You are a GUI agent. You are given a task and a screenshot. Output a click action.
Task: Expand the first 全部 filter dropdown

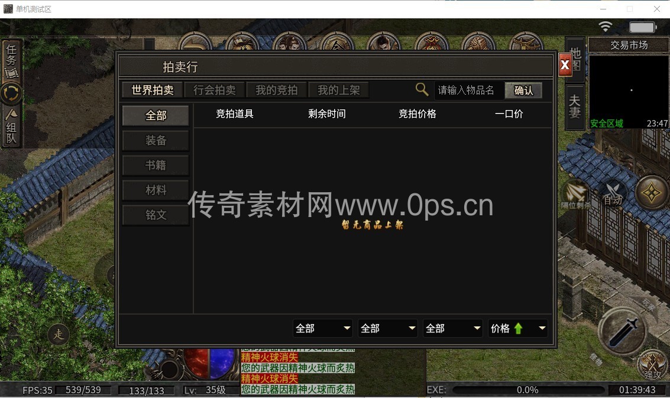coord(322,328)
